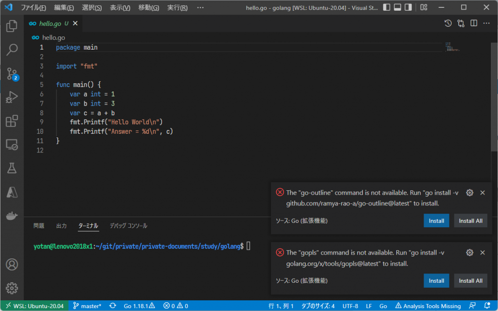Screen dimensions: 498x311
Task: Toggle the bottom panel layout
Action: [397, 7]
